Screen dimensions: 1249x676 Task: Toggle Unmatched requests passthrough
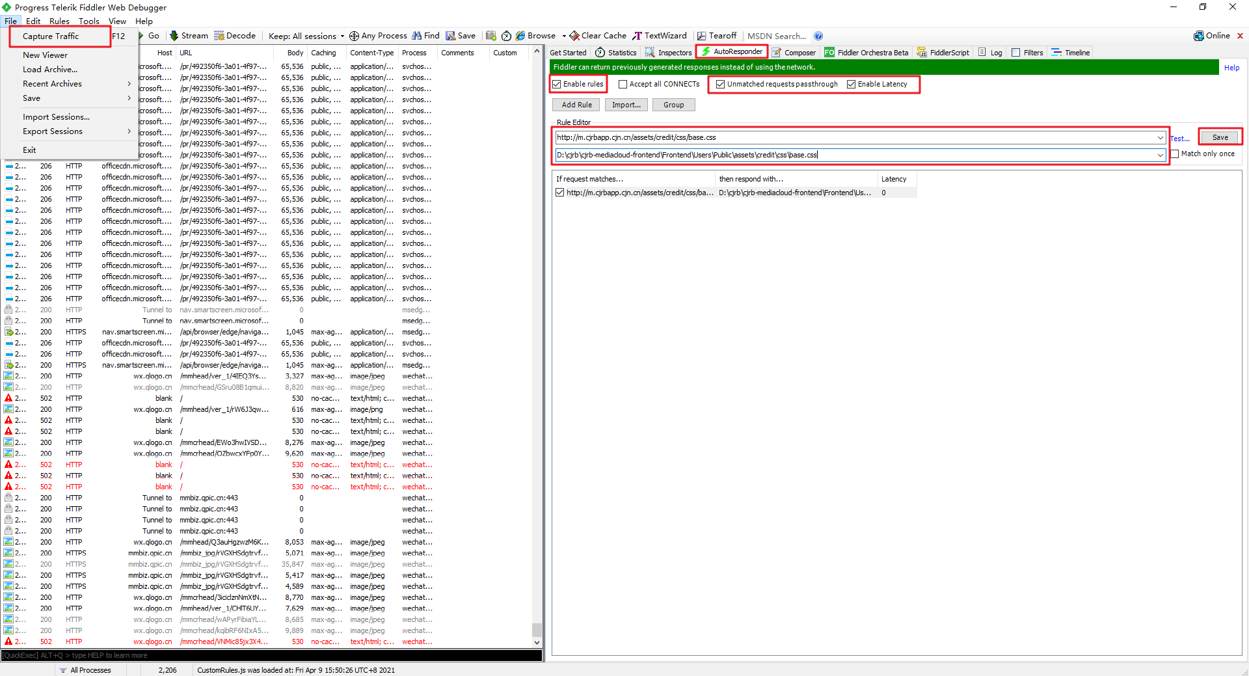coord(720,84)
